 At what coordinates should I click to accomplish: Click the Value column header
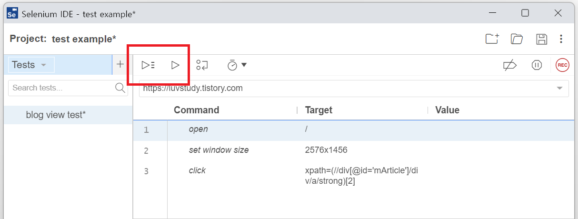(x=447, y=110)
